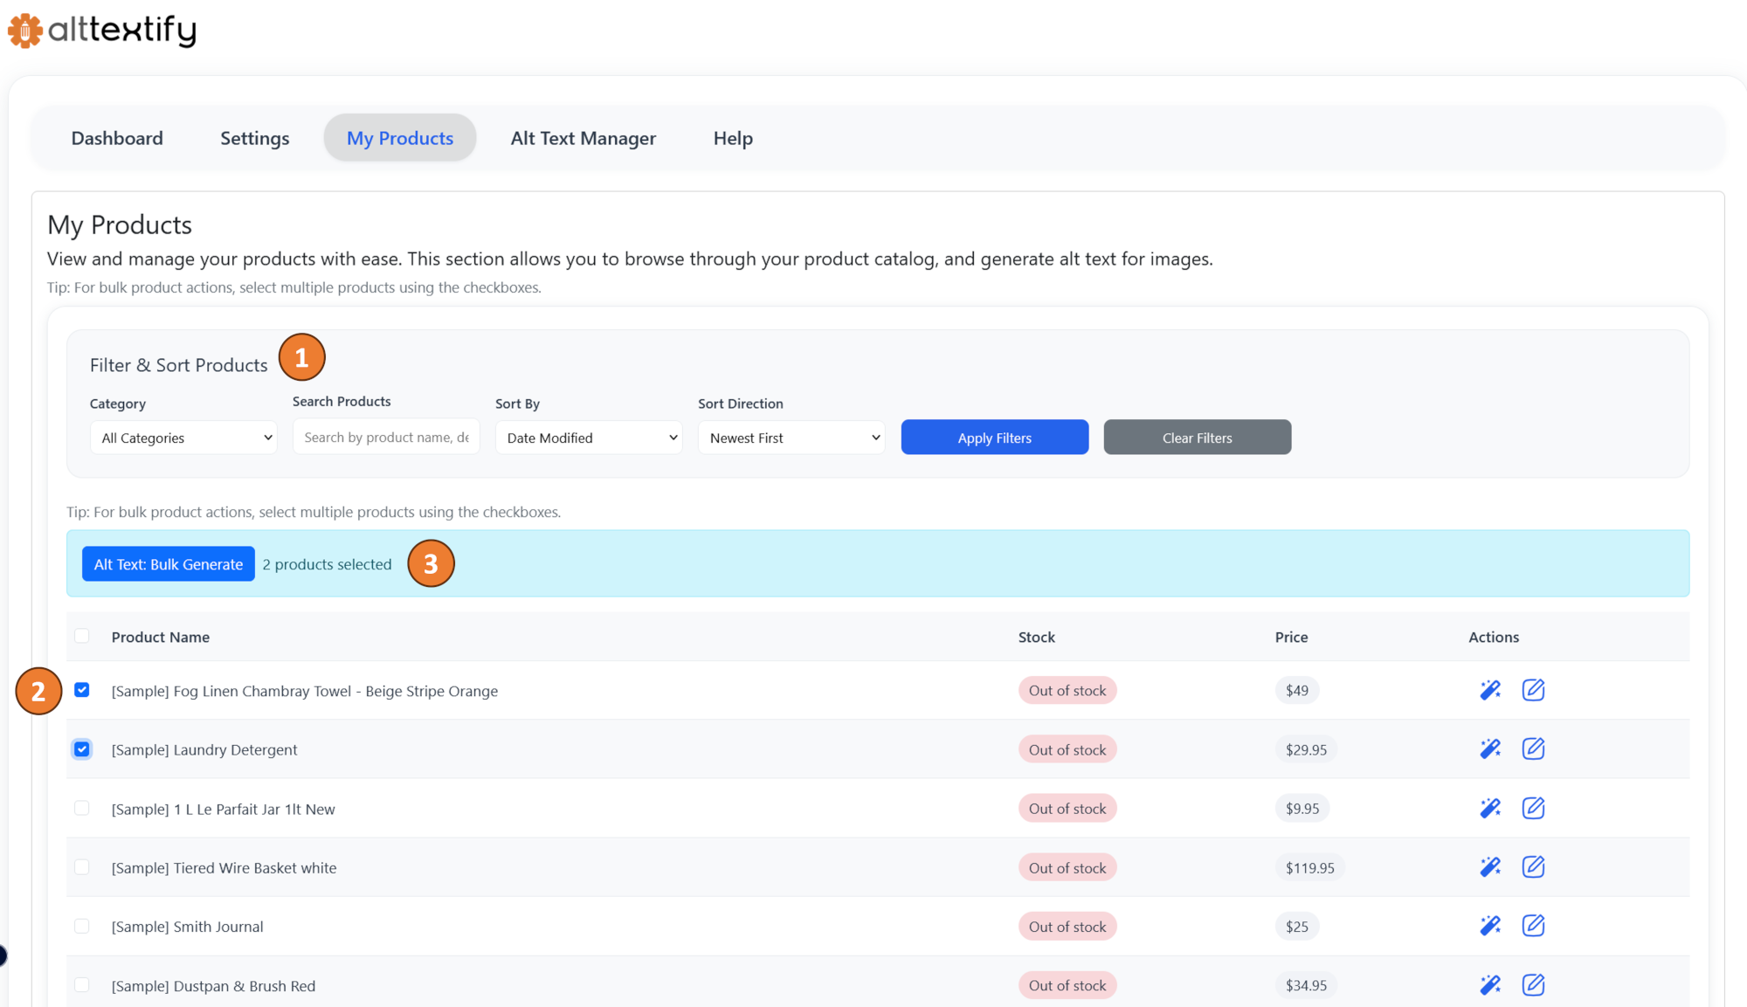Viewport: 1747px width, 1007px height.
Task: Use the wand icon on Tiered Wire Basket
Action: [1490, 866]
